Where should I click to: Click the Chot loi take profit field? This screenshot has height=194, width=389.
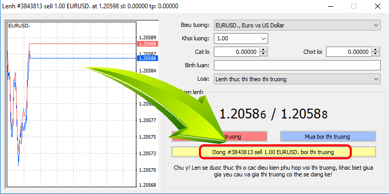pos(349,52)
